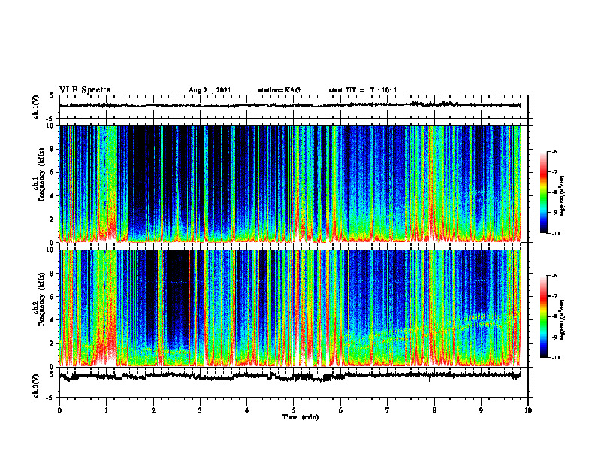Viewport: 595px width, 460px height.
Task: Click time axis tick label "3"
Action: point(200,410)
